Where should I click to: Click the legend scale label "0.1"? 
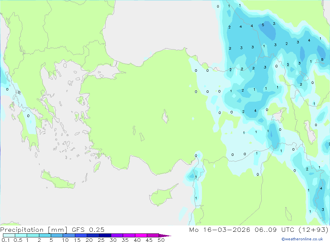tap(6, 240)
